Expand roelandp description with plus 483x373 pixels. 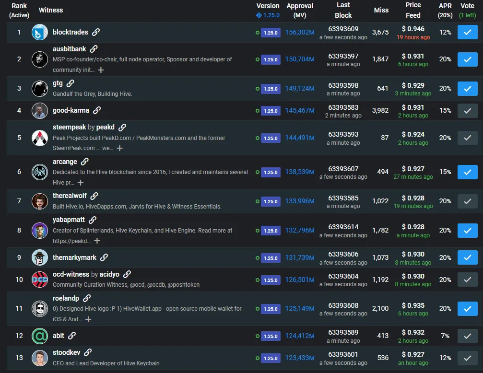tap(88, 319)
